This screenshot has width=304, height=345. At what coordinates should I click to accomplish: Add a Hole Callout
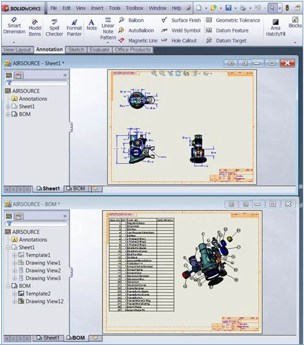click(x=179, y=41)
